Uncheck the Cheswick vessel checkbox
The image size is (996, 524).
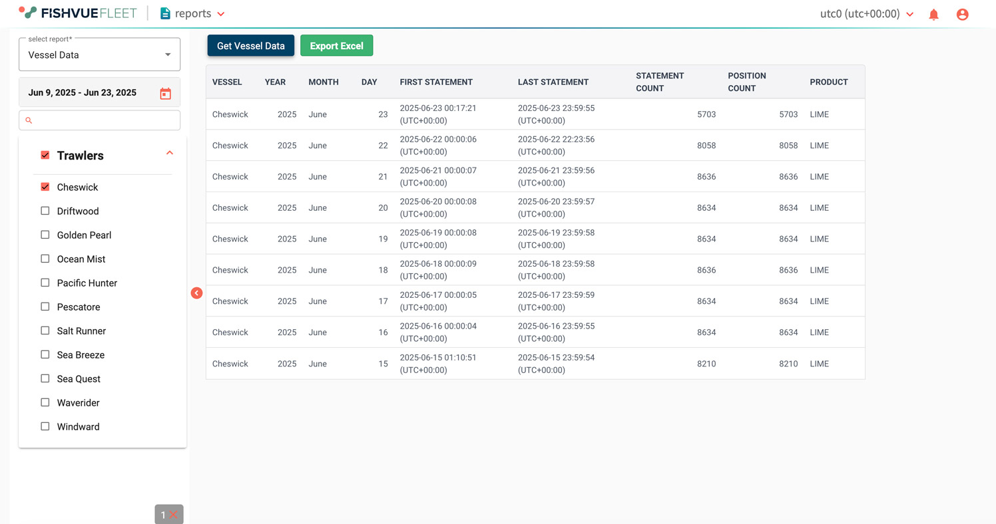(x=45, y=187)
